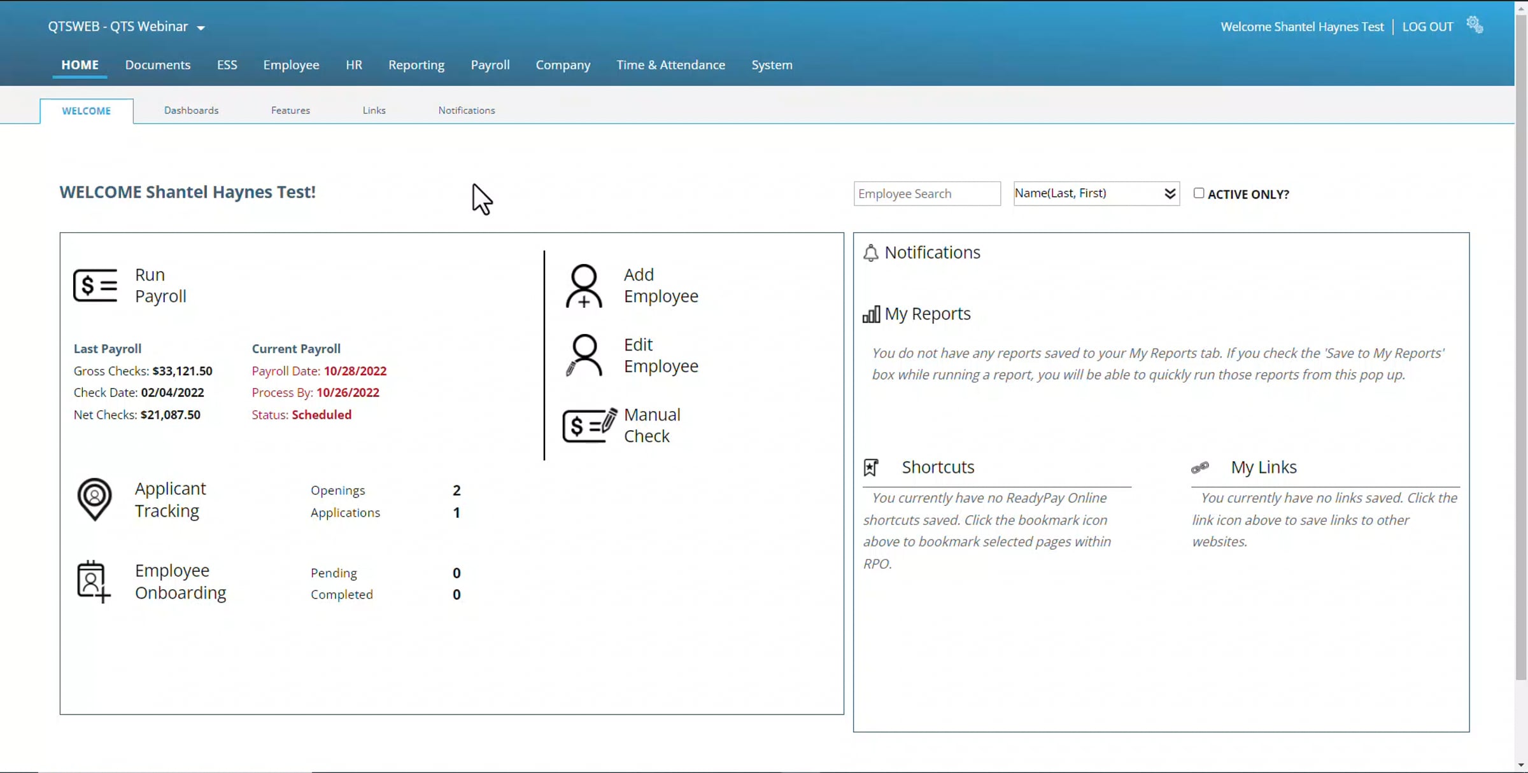Viewport: 1528px width, 773px height.
Task: Open settings gear icon near LOG OUT
Action: (x=1475, y=25)
